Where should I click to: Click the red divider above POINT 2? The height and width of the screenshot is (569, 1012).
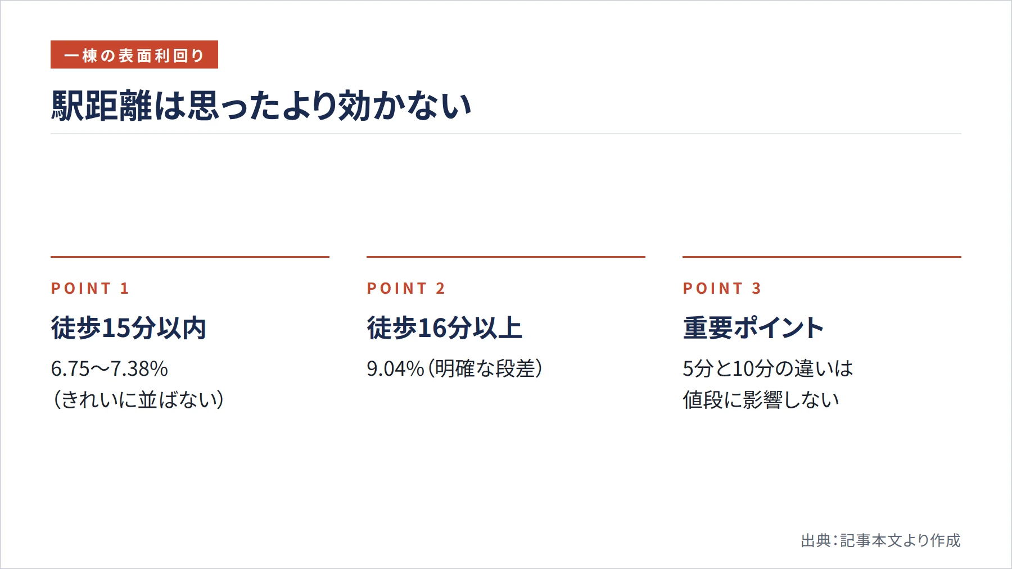[x=506, y=257]
